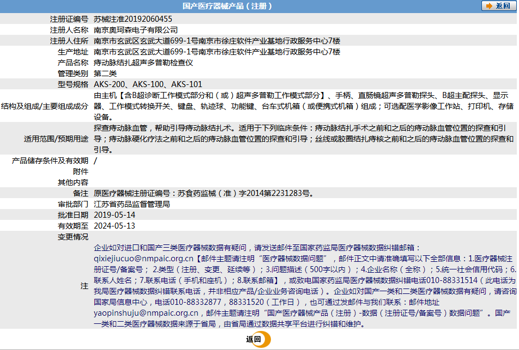Click the 有效期至 label
Image resolution: width=519 pixels, height=350 pixels.
click(73, 226)
